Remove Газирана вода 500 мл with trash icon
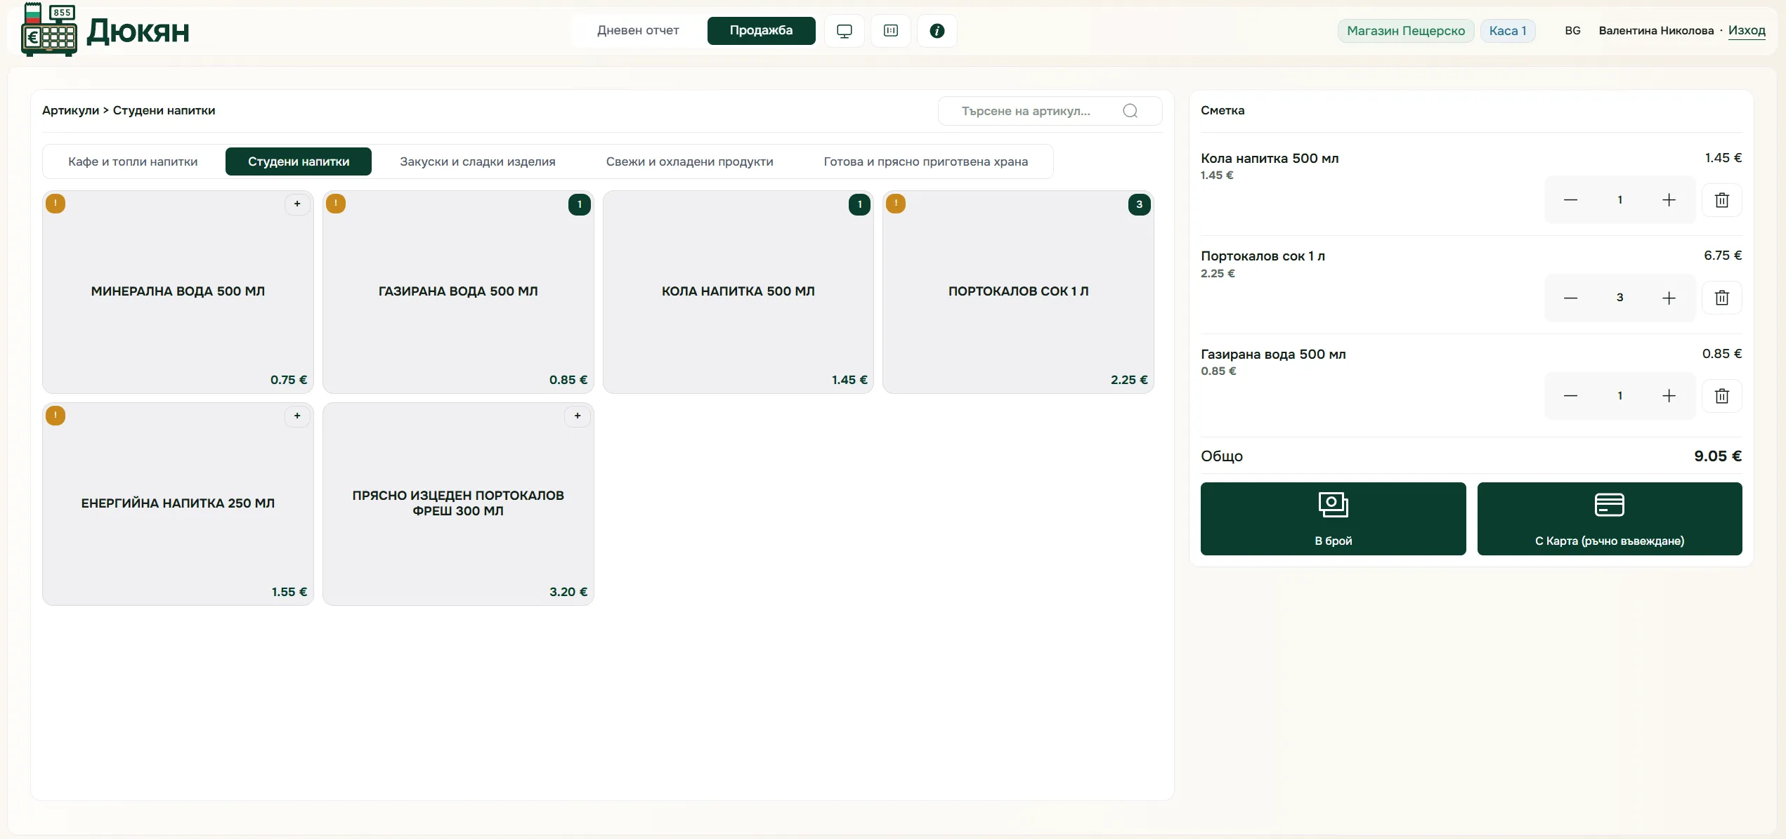 [x=1721, y=396]
